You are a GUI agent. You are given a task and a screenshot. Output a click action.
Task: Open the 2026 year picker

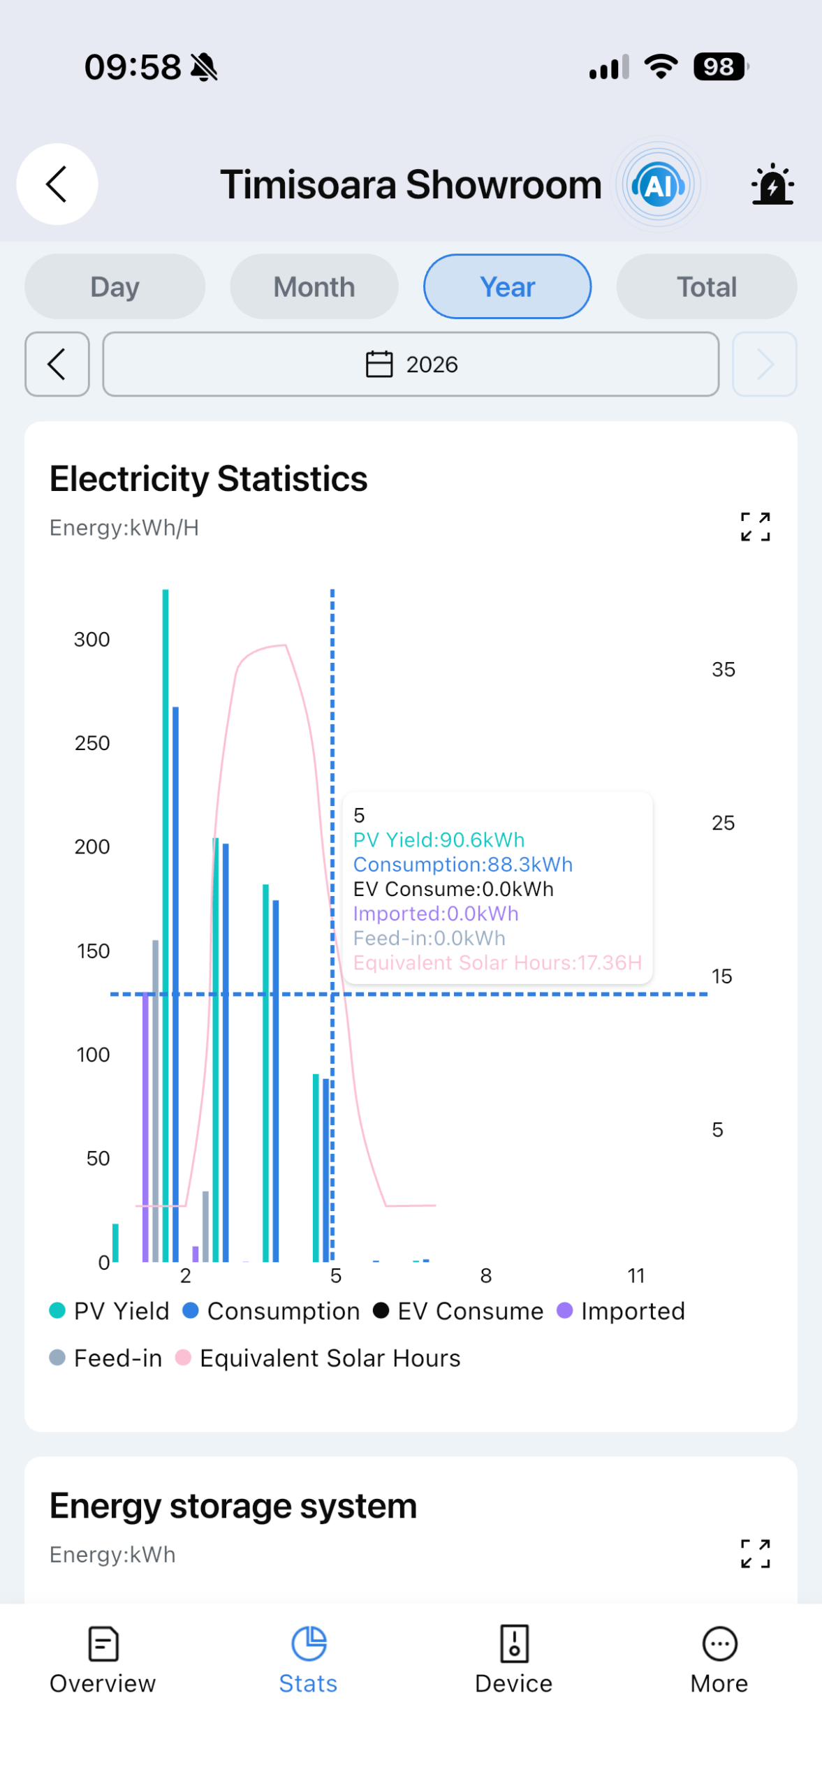tap(411, 364)
